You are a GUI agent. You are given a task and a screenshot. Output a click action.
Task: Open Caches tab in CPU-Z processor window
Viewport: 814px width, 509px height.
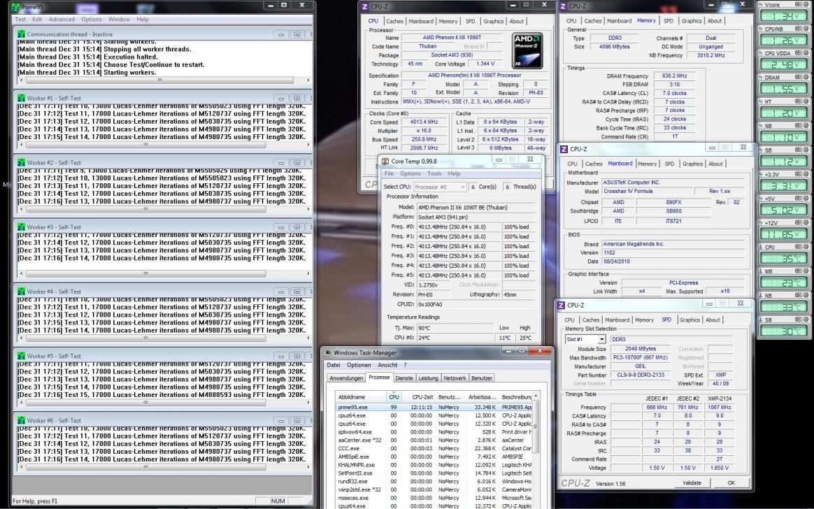tap(394, 21)
